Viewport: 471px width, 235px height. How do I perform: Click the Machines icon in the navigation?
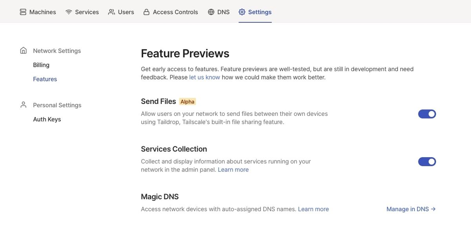pos(22,11)
